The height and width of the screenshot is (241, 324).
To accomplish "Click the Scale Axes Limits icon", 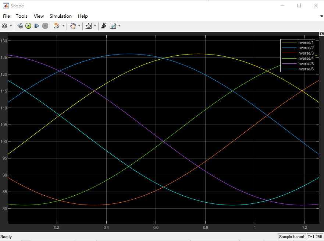I will pos(88,26).
